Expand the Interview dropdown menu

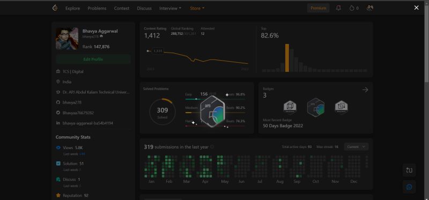click(x=170, y=8)
